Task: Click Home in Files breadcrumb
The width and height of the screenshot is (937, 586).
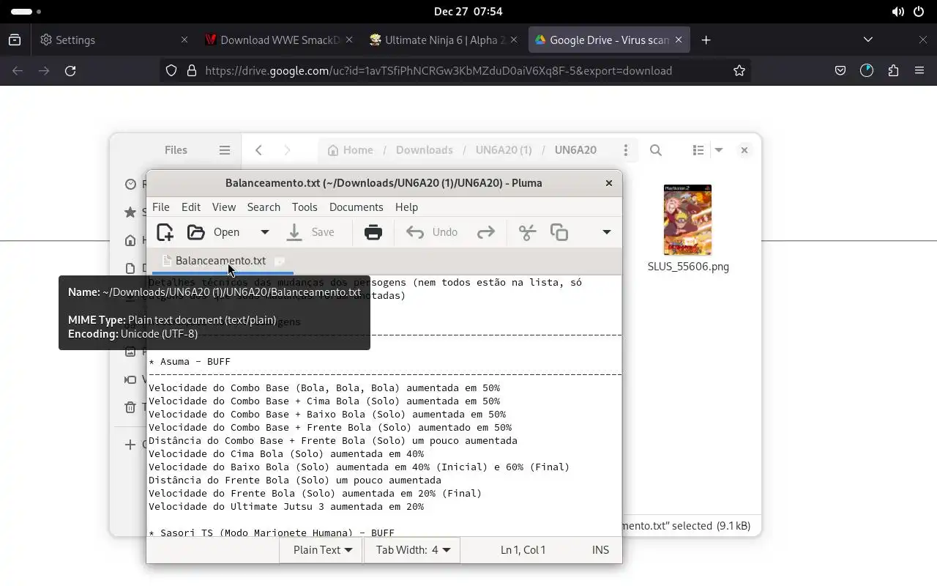Action: (350, 150)
